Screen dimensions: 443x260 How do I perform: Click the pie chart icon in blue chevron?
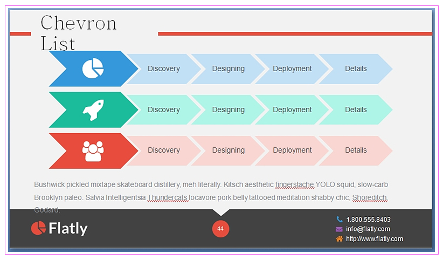(93, 68)
